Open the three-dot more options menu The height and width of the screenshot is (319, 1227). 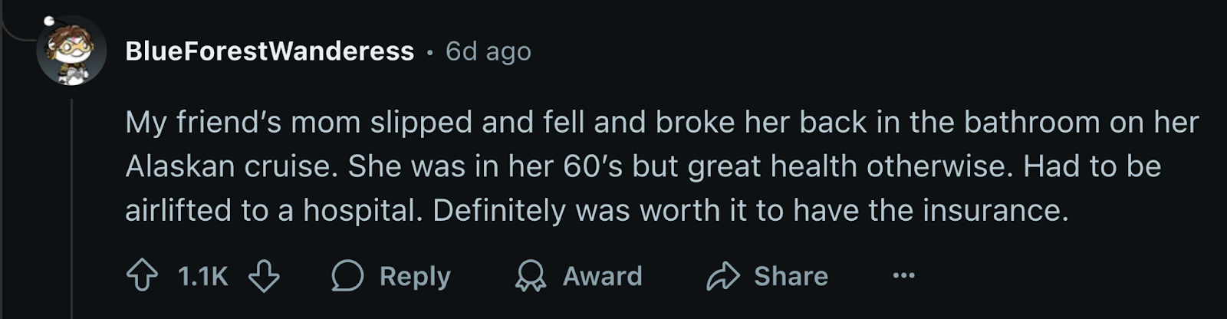(904, 275)
